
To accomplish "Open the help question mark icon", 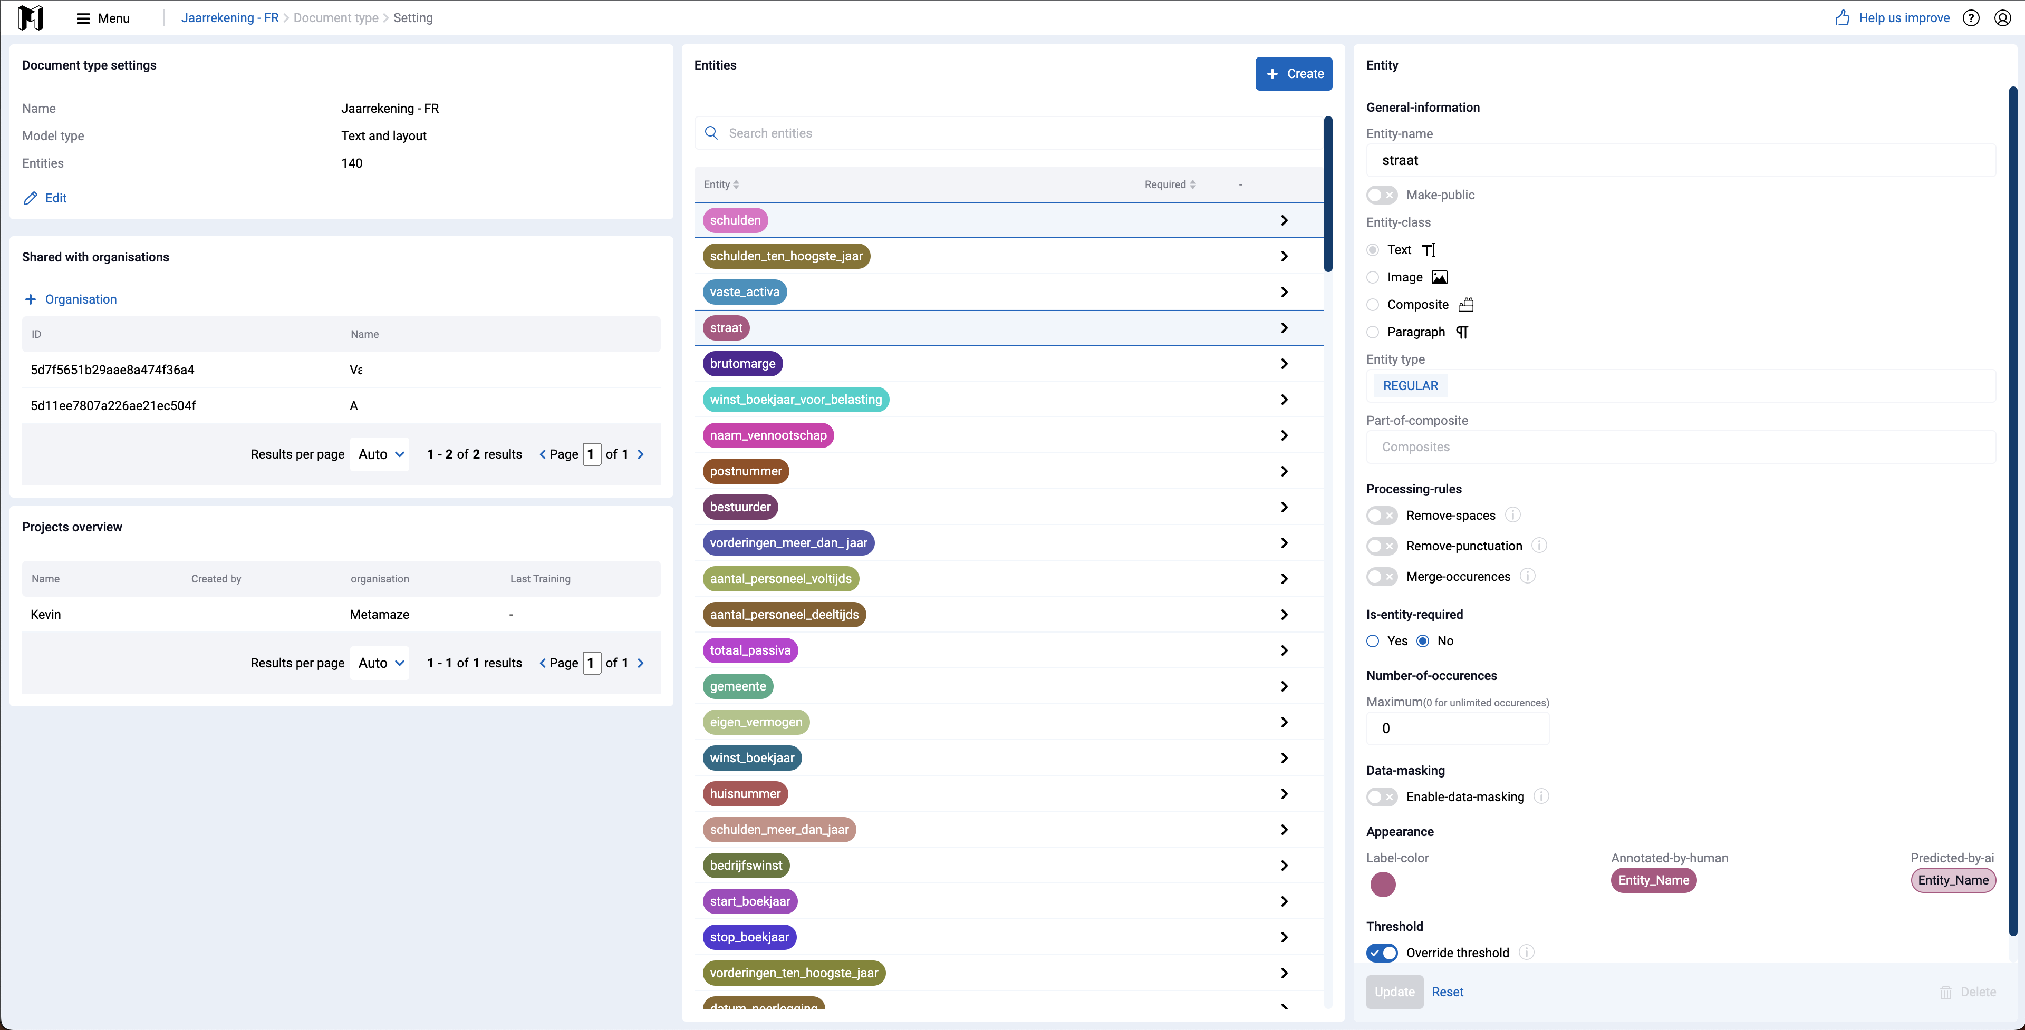I will pyautogui.click(x=1971, y=18).
